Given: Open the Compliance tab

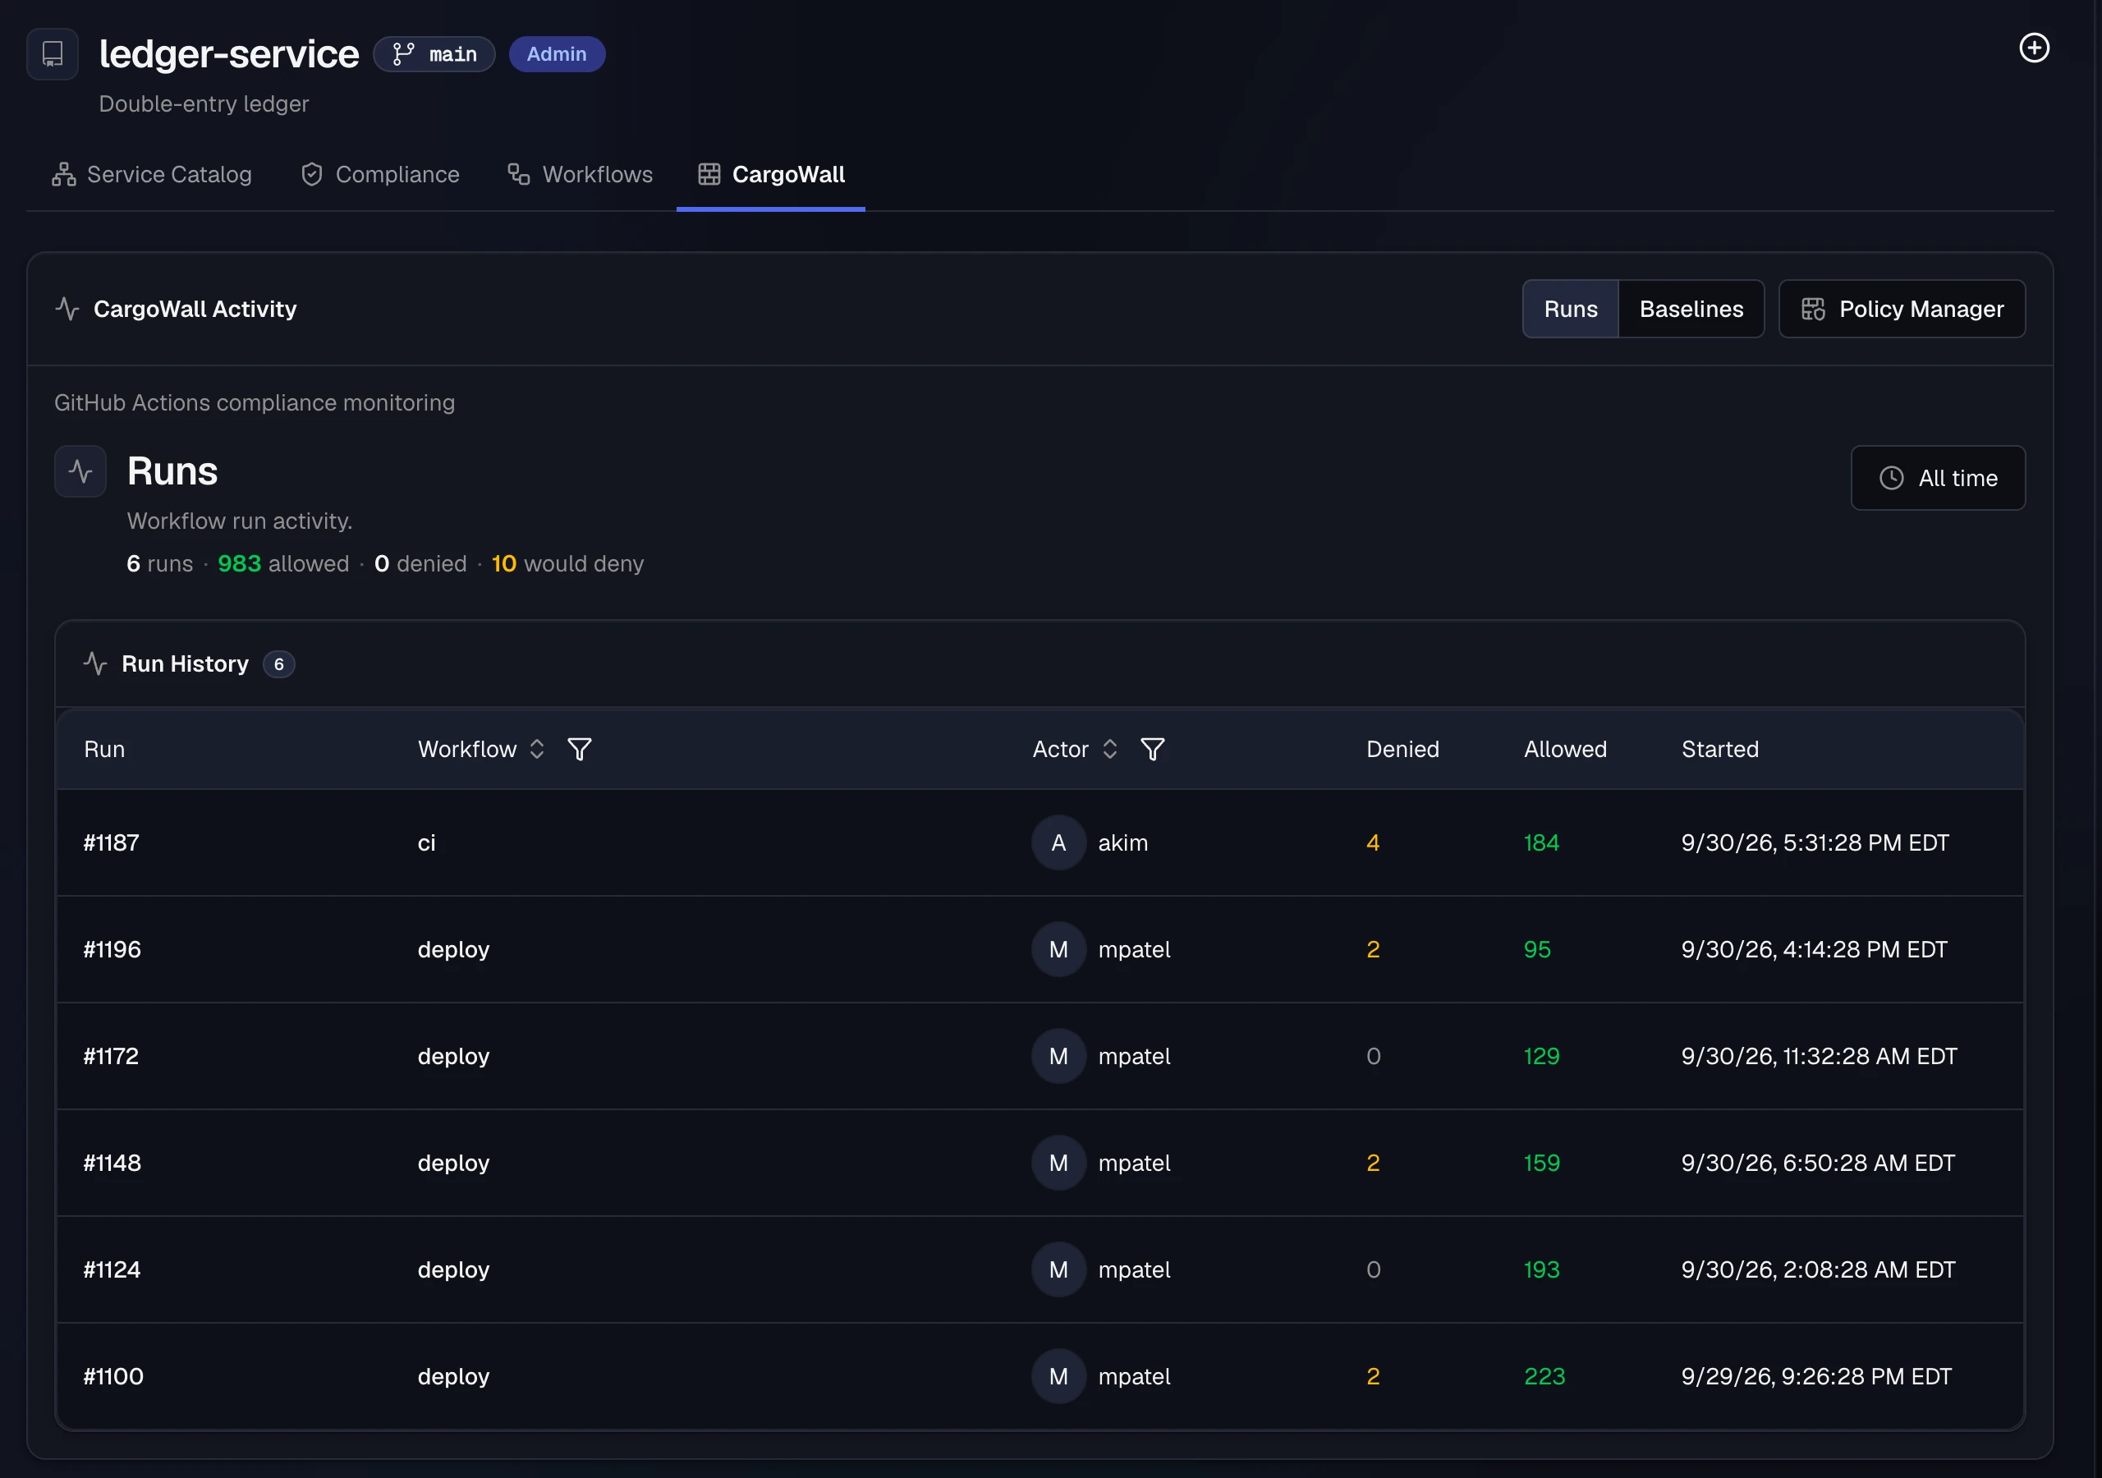Looking at the screenshot, I should coord(380,174).
